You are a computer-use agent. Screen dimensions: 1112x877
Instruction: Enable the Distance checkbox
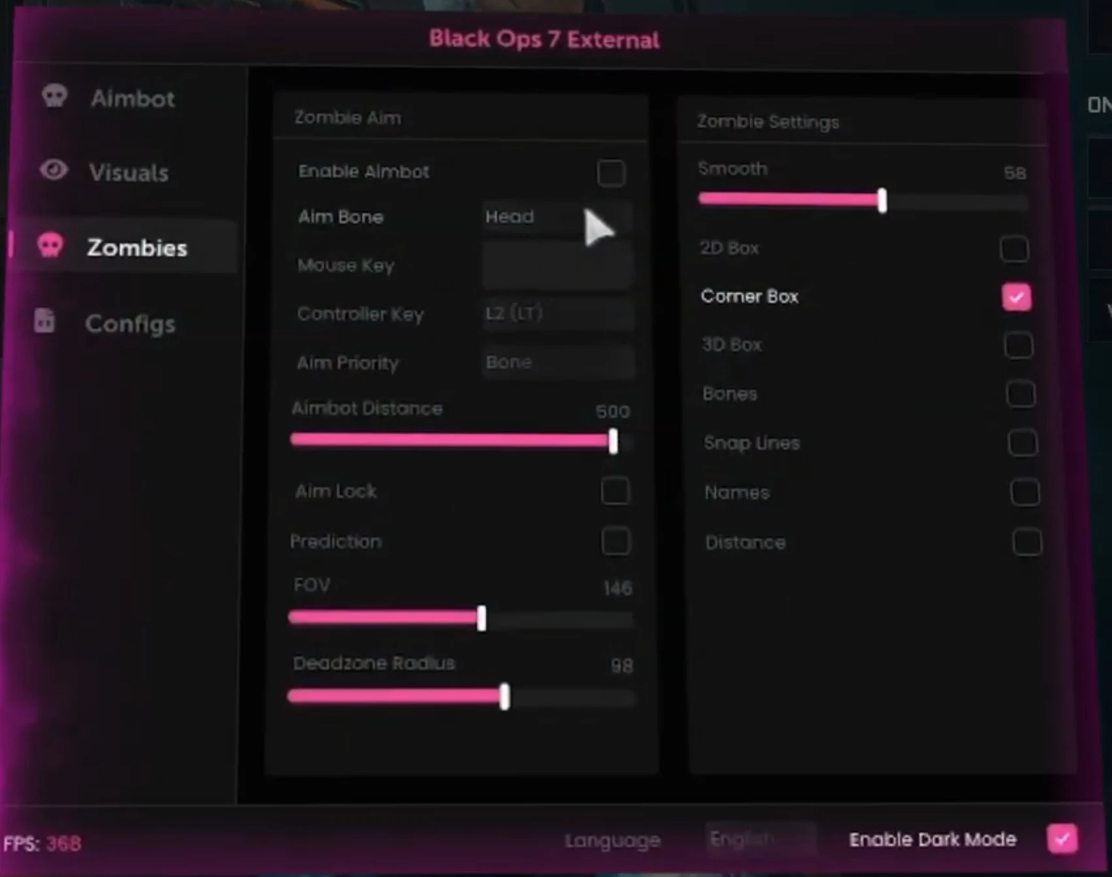tap(1026, 542)
